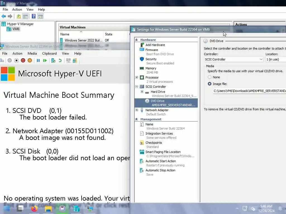
Task: Click the green Reset/Resume play icon
Action: click(45, 60)
